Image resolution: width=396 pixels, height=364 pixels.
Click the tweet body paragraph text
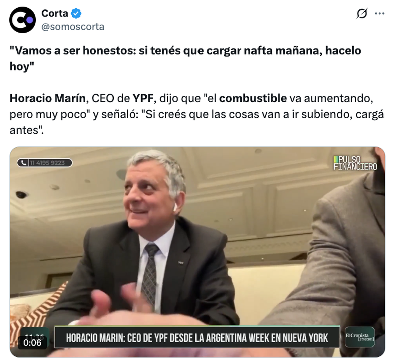(196, 114)
